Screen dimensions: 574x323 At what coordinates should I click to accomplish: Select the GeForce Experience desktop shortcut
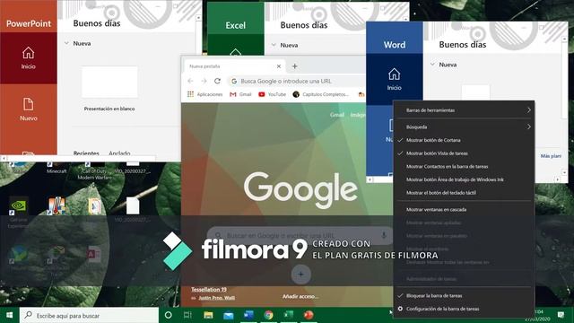[18, 214]
